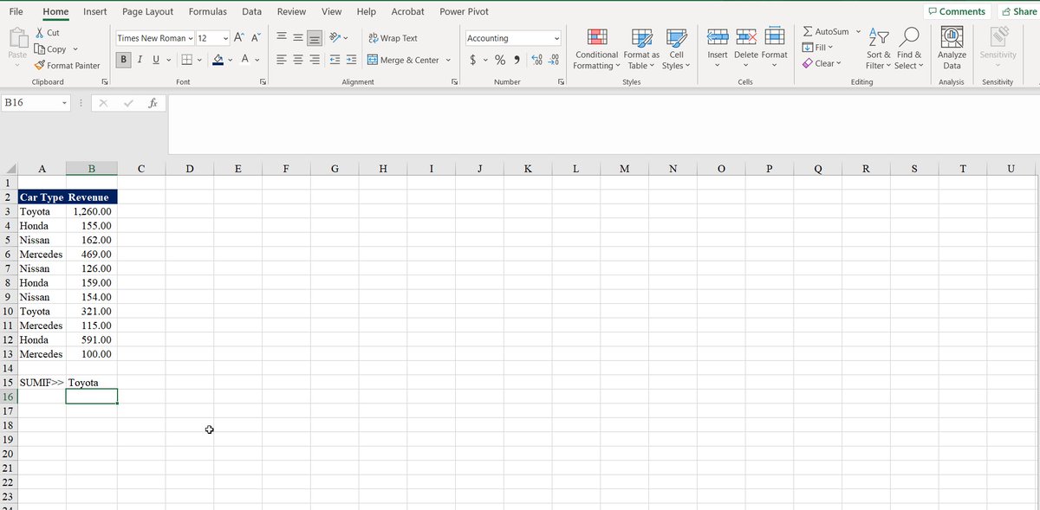Open Cell Styles gallery

coord(676,49)
